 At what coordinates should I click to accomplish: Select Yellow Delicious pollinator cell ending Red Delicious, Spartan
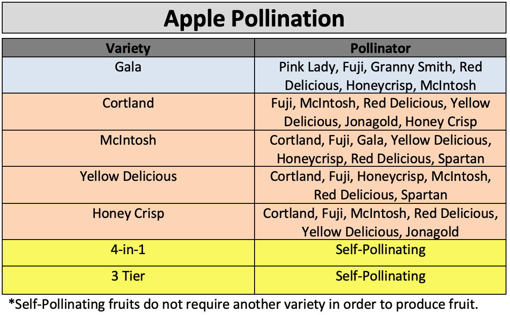[380, 185]
